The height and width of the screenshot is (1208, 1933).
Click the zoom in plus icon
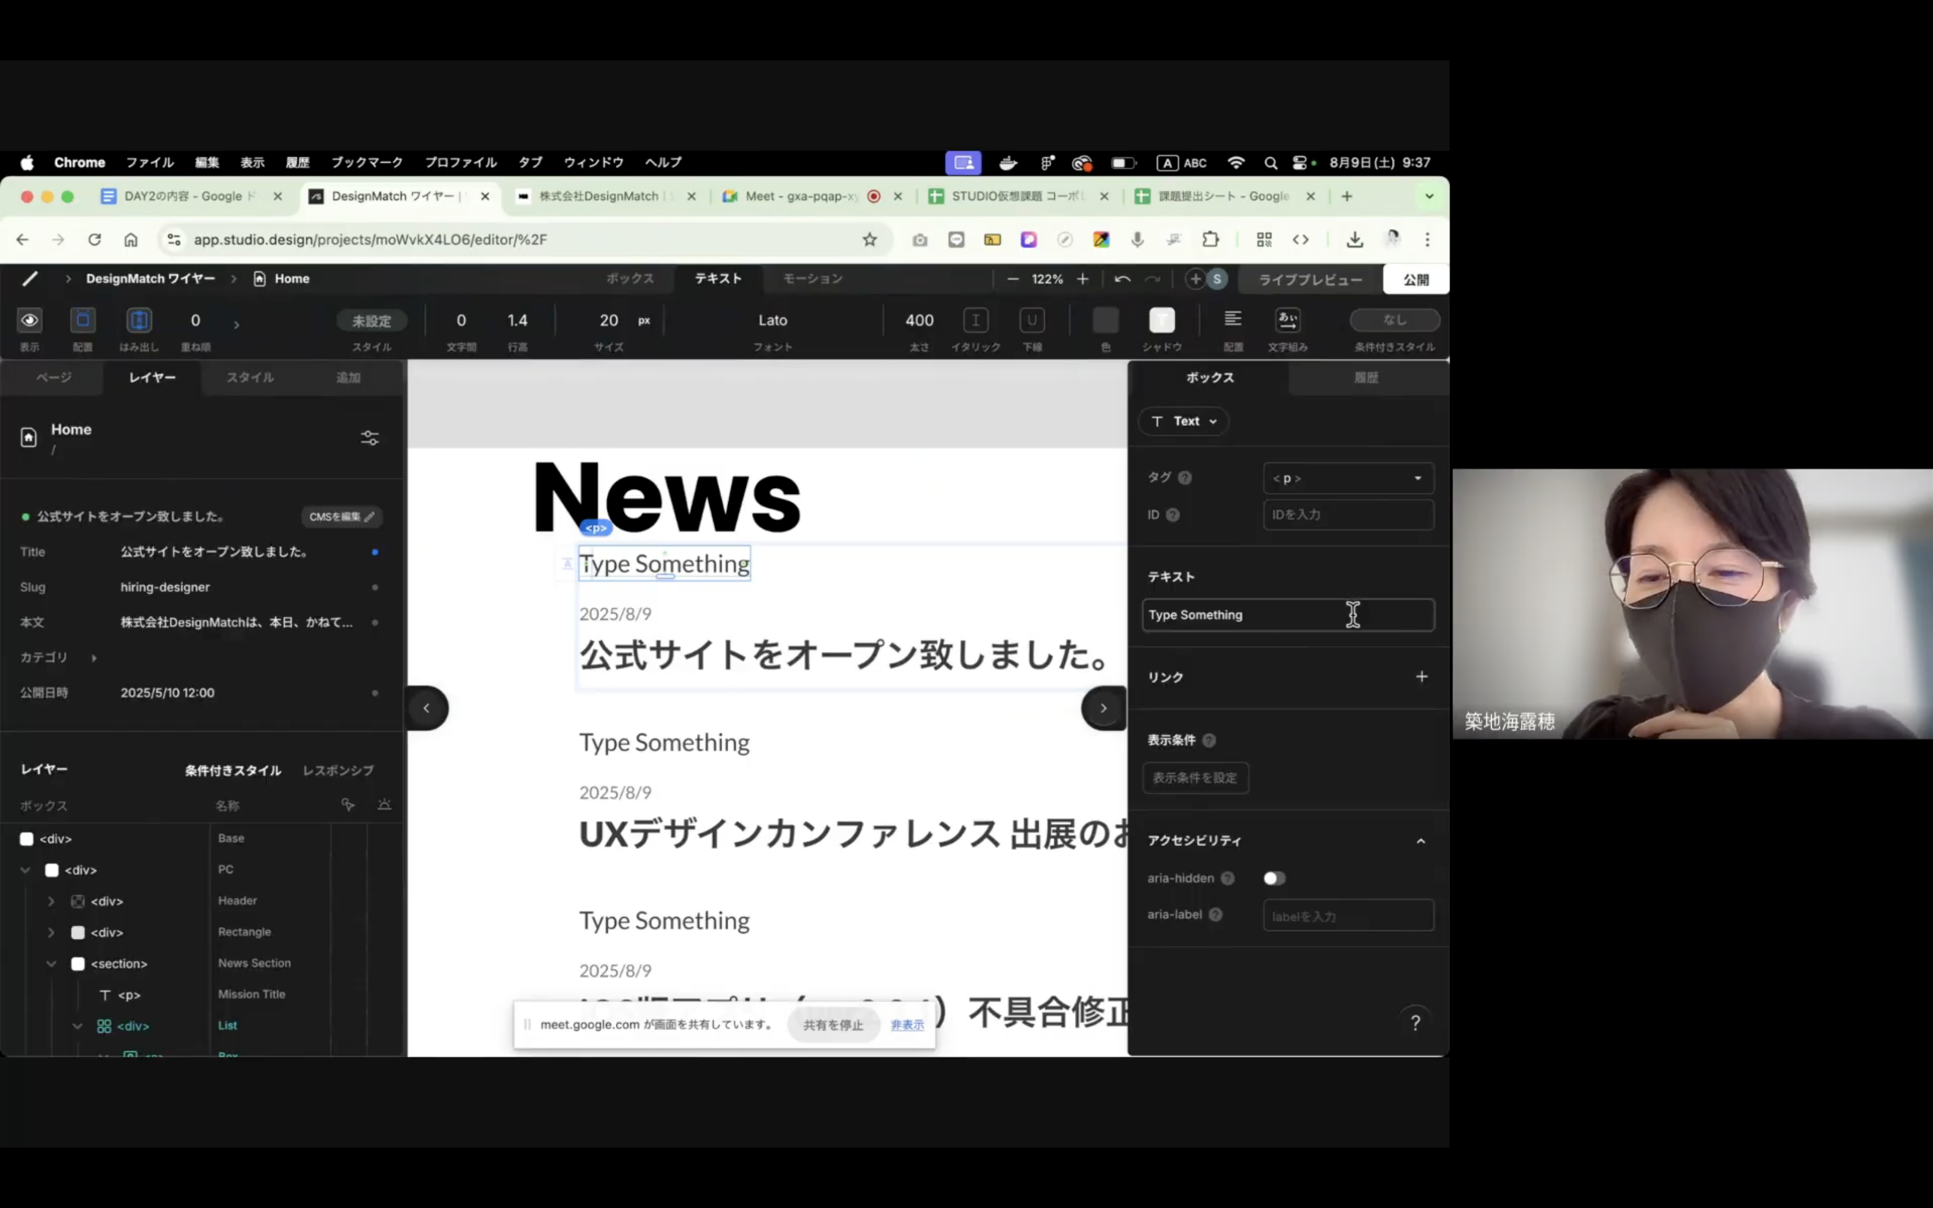pyautogui.click(x=1082, y=279)
